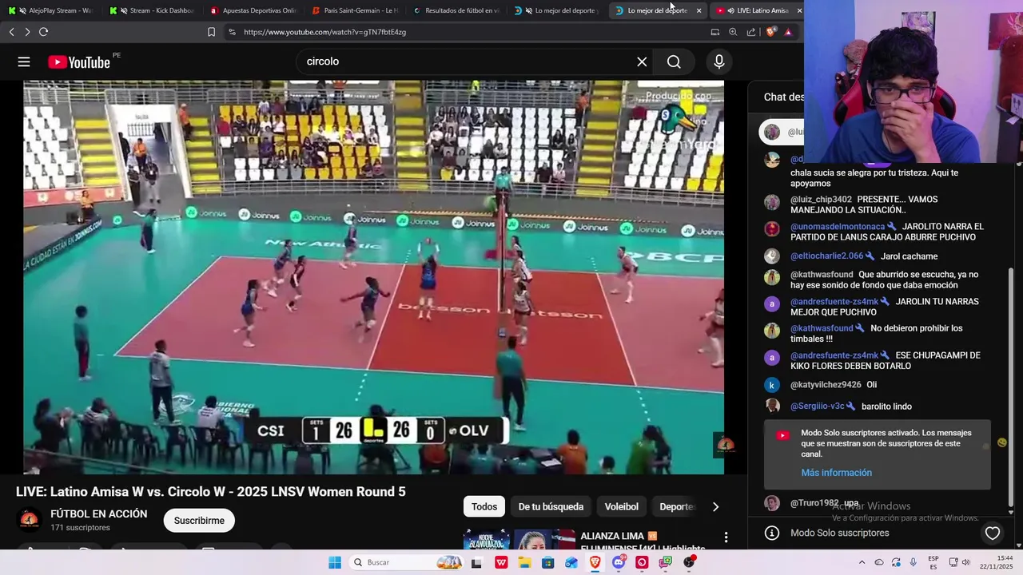
Task: Open Discord from the taskbar
Action: coord(619,562)
